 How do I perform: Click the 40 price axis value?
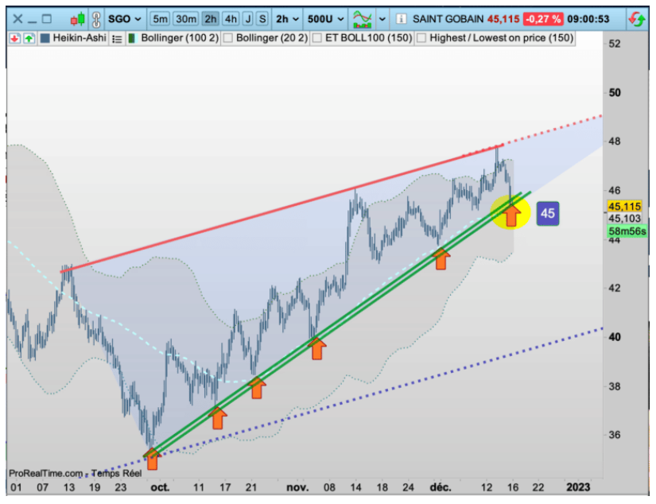(615, 337)
